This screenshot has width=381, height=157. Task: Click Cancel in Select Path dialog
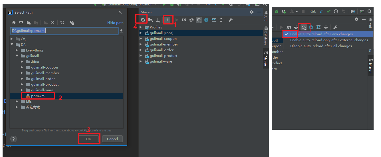pos(112,139)
